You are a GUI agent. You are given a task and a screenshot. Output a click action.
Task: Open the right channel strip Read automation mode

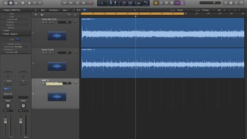23,101
